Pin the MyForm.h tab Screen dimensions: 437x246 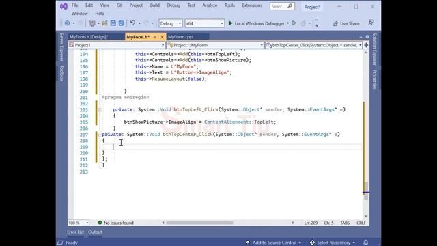click(x=155, y=37)
